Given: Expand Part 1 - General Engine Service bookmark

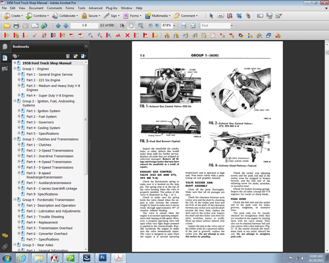Looking at the screenshot, I should tap(19, 74).
